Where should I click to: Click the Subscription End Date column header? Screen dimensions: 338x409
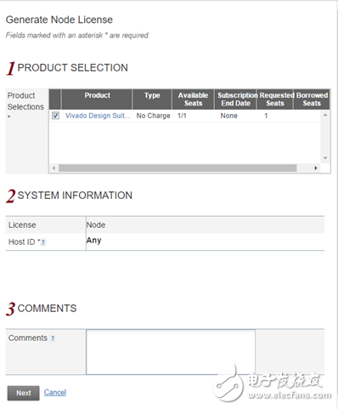[x=236, y=99]
